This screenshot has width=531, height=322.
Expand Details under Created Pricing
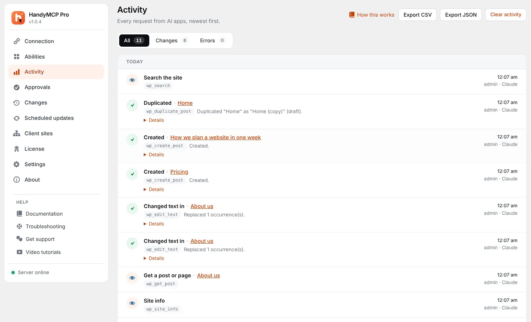[x=154, y=189]
